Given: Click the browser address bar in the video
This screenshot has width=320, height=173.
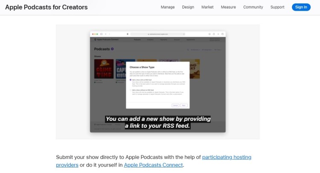Looking at the screenshot, I should [x=157, y=34].
